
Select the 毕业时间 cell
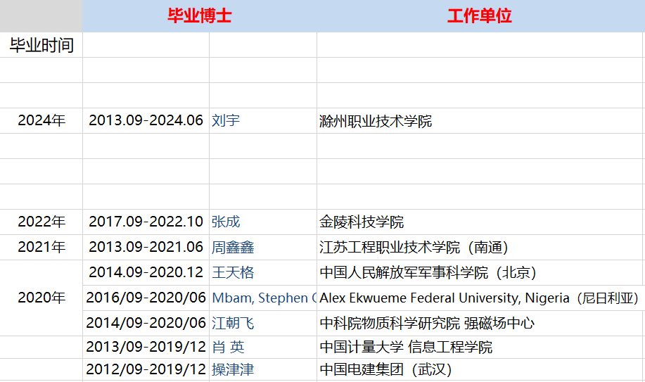(41, 46)
